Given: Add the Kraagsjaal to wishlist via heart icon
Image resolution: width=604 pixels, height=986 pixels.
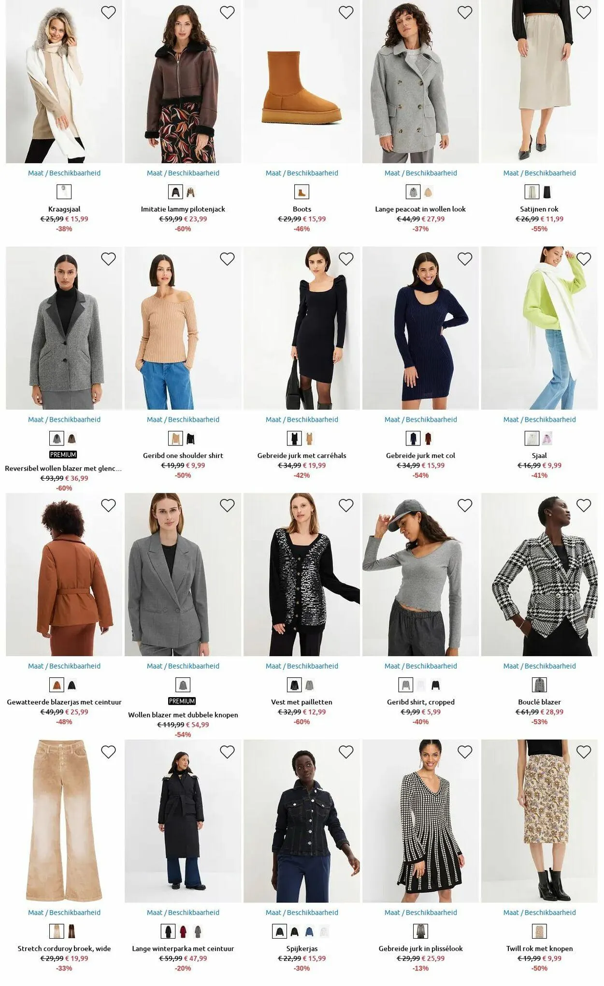Looking at the screenshot, I should [x=108, y=13].
